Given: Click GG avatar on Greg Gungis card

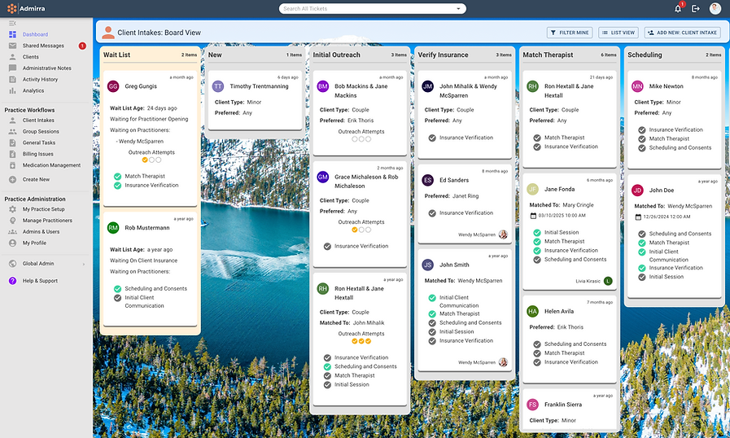Looking at the screenshot, I should 113,86.
